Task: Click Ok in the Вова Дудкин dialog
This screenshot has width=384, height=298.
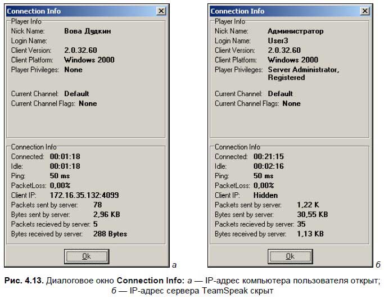Action: [86, 256]
